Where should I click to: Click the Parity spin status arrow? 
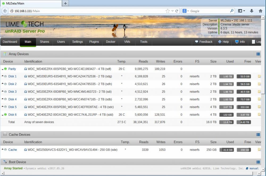(x=3, y=69)
